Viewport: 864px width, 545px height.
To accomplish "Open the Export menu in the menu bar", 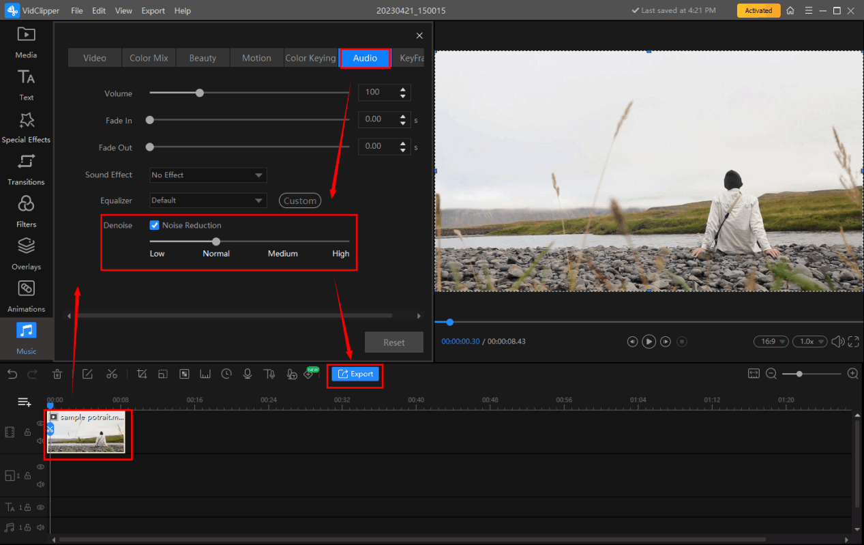I will pos(153,11).
